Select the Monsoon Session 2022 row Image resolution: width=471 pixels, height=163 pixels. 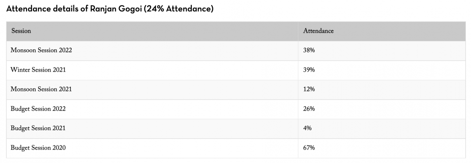(41, 51)
